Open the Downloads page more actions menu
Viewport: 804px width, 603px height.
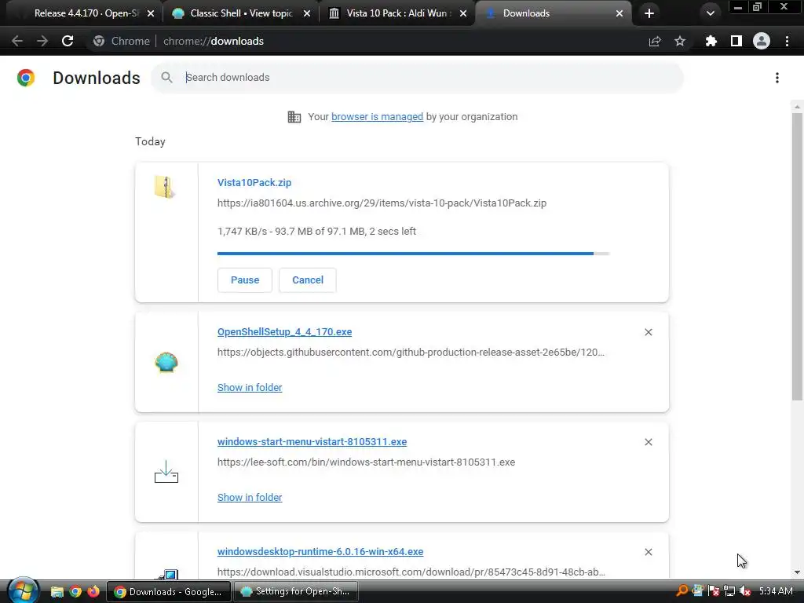tap(777, 78)
